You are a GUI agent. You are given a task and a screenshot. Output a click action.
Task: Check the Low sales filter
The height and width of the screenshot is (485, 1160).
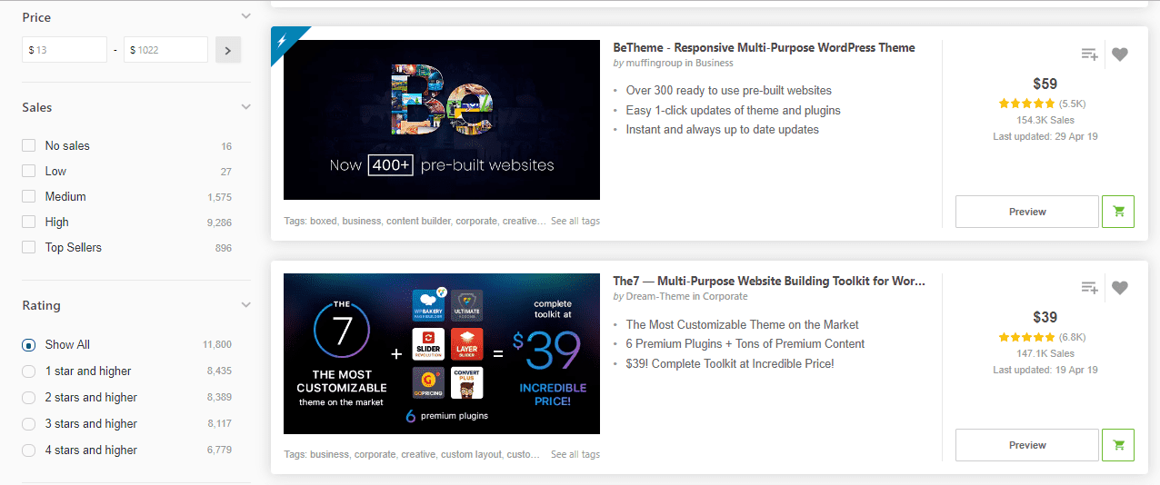tap(29, 171)
